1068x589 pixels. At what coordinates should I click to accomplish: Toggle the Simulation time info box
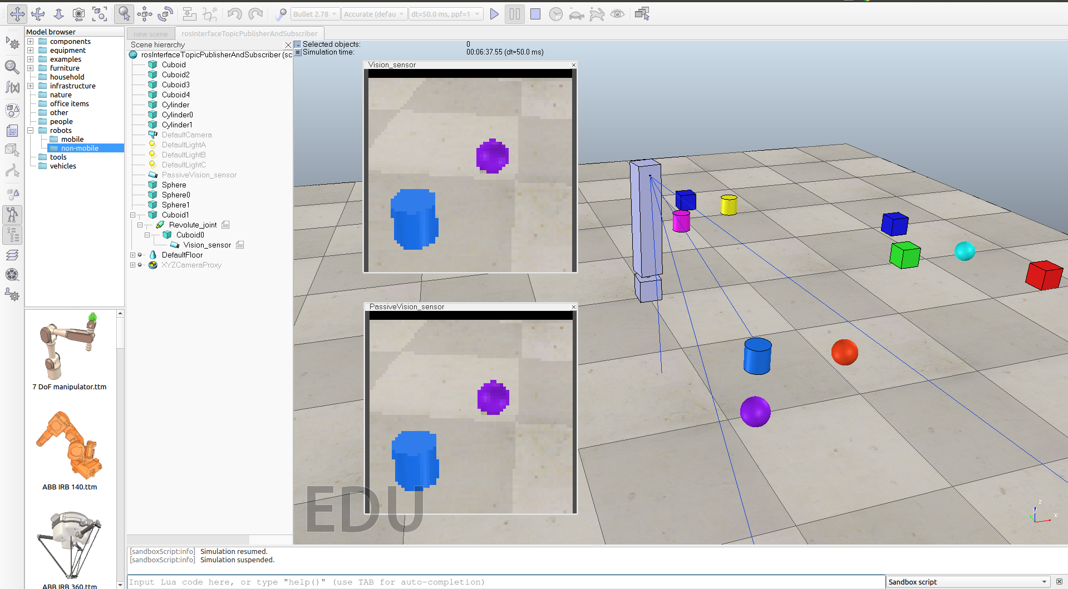298,52
